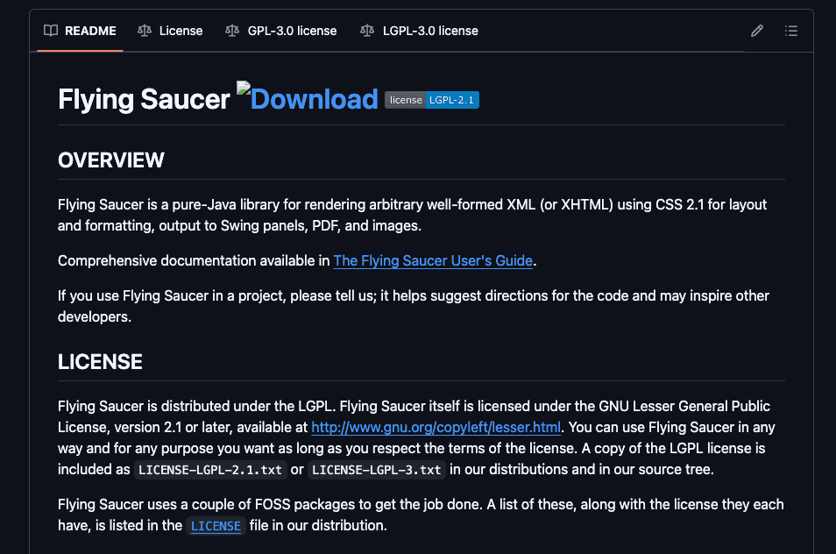Switch to the README tab

[x=90, y=31]
